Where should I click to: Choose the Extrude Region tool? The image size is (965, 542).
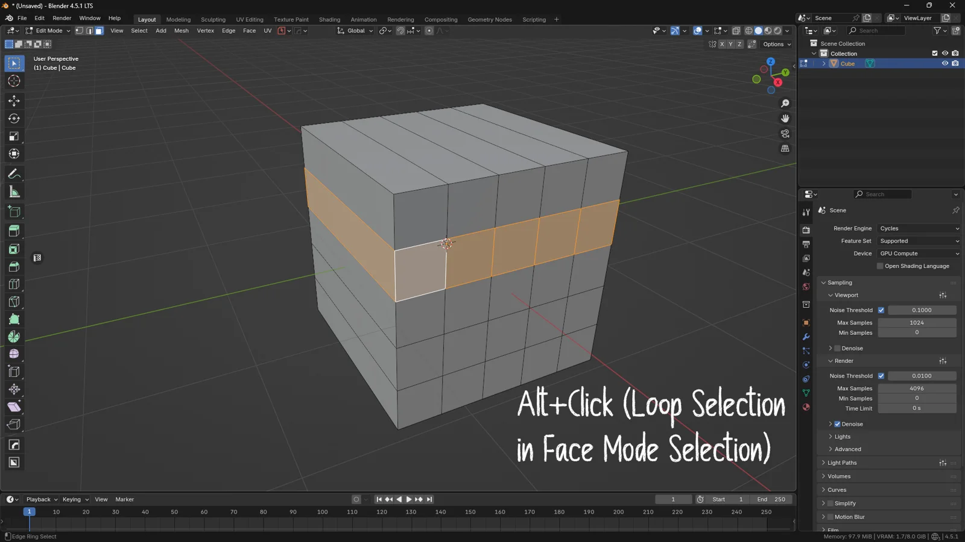[x=14, y=231]
